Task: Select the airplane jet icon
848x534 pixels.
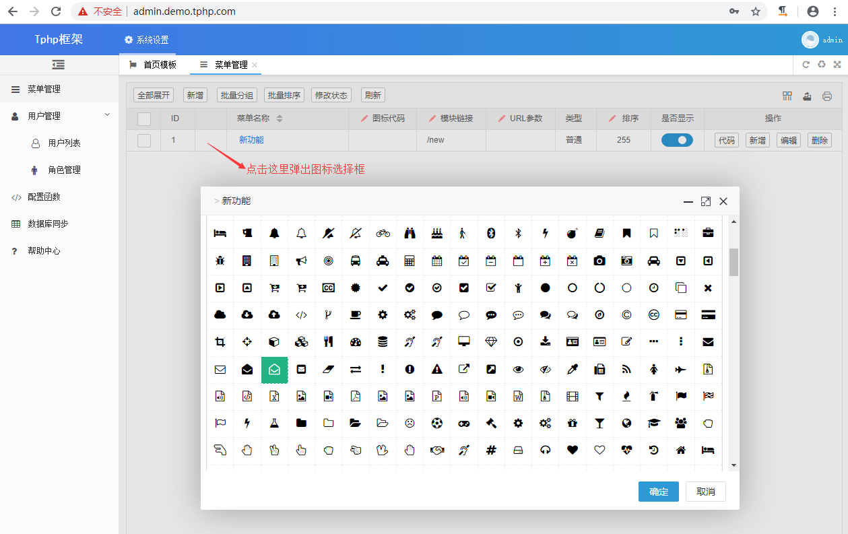Action: pyautogui.click(x=681, y=369)
